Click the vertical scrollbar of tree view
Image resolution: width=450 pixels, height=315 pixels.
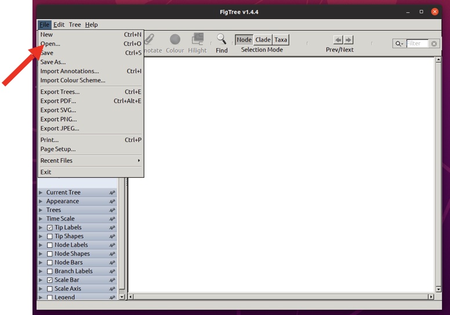[438, 174]
